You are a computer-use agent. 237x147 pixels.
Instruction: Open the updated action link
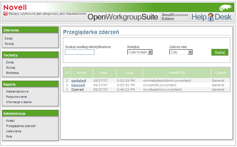79,81
